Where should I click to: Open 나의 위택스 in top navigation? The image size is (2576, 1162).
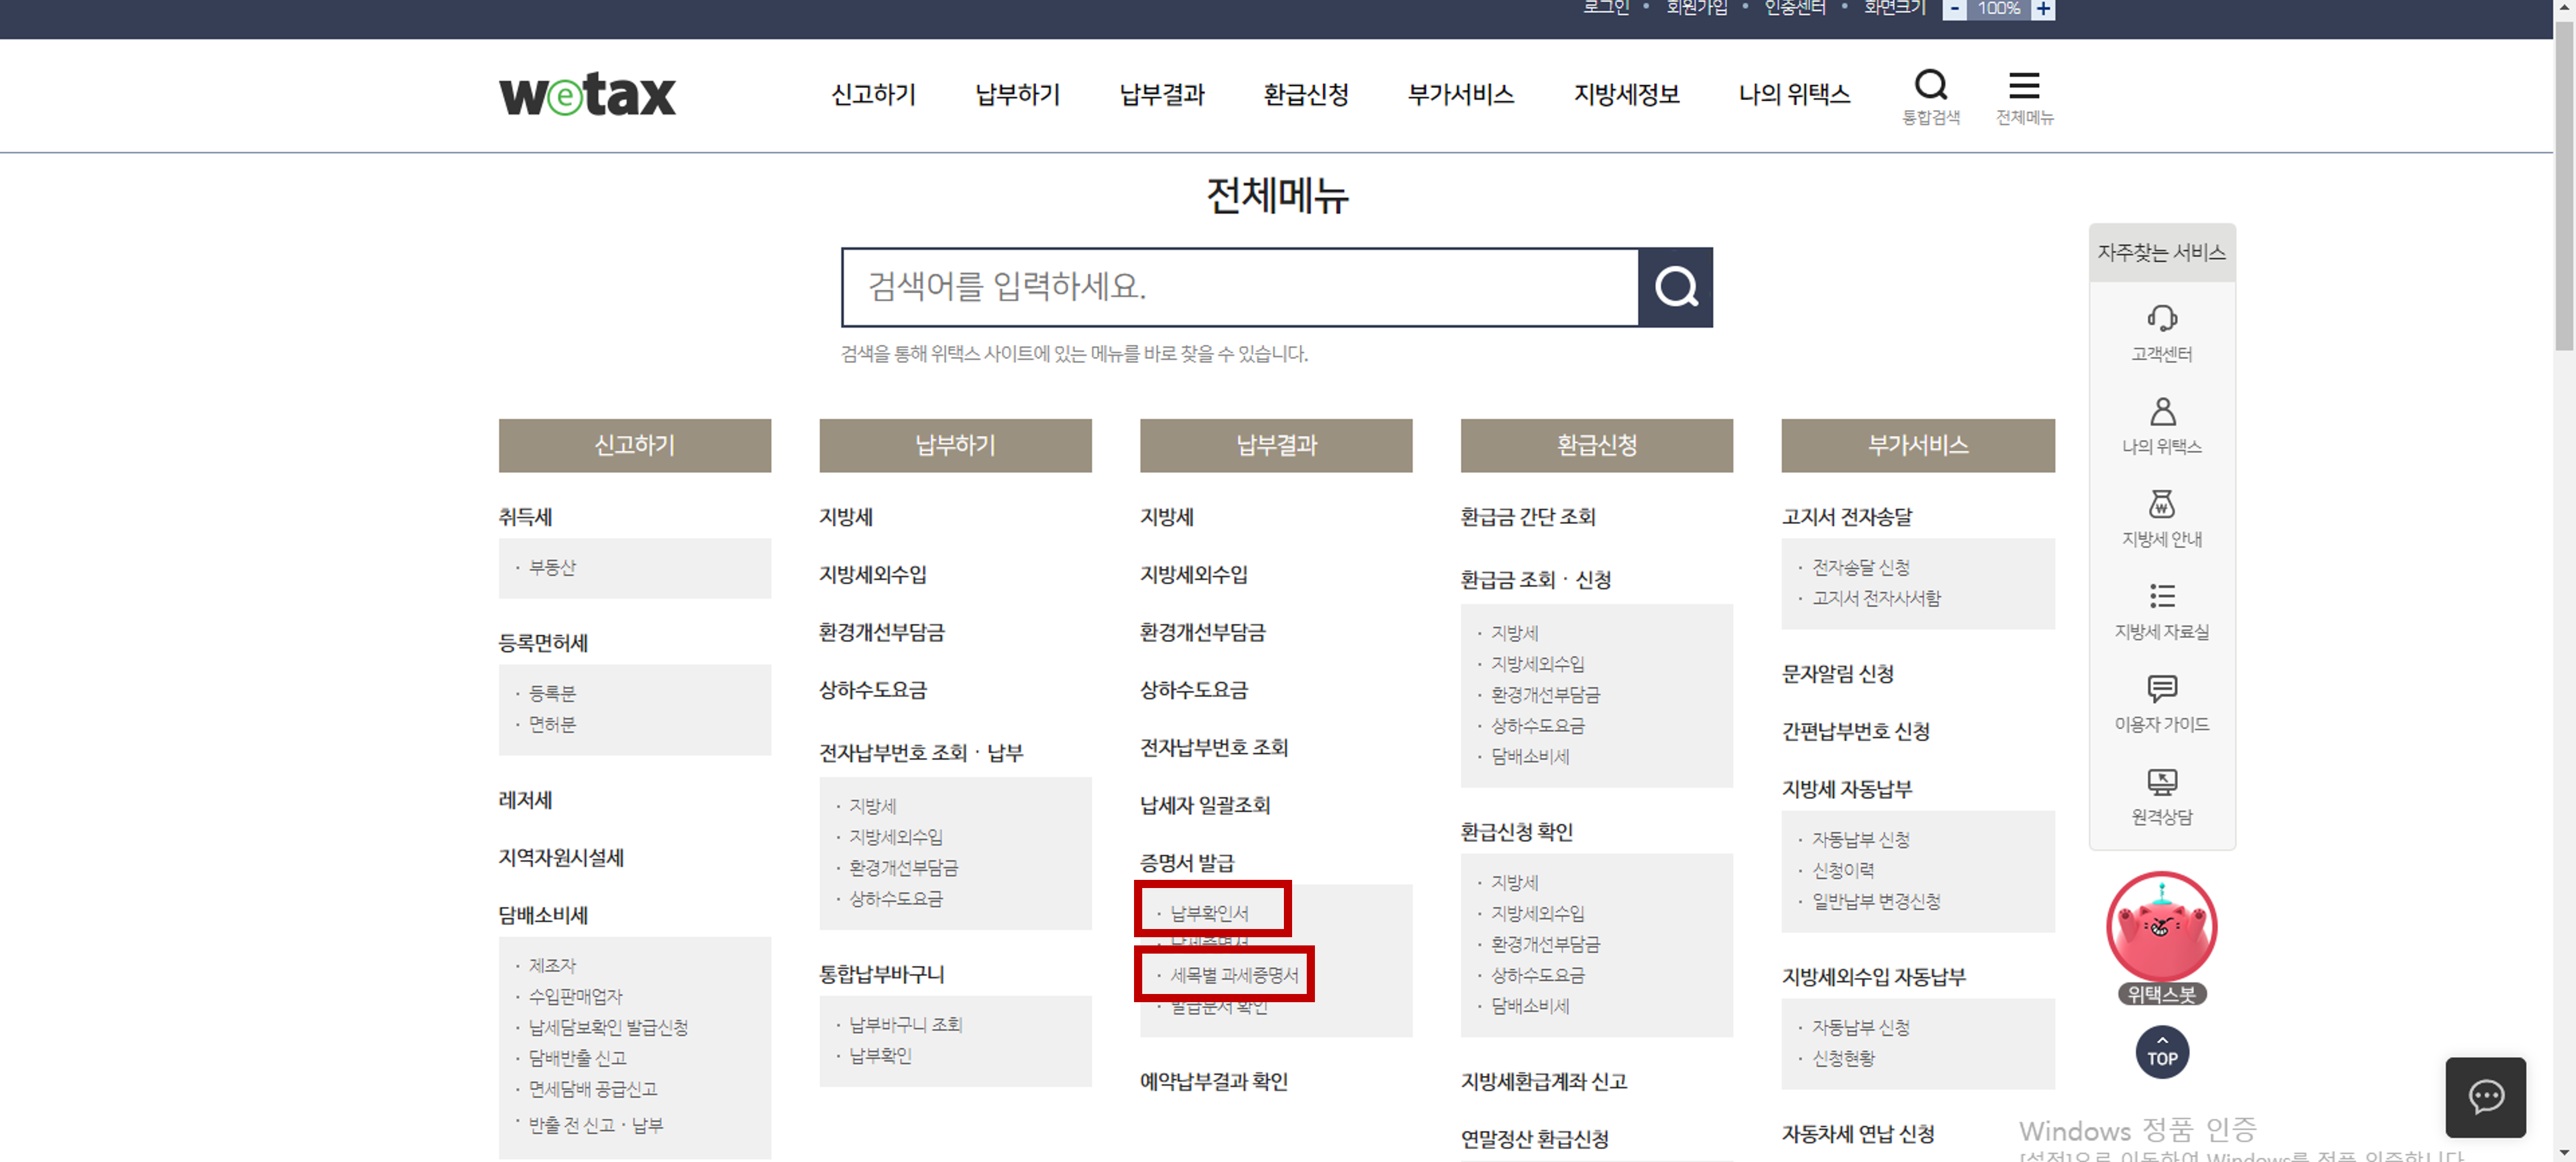[1794, 95]
